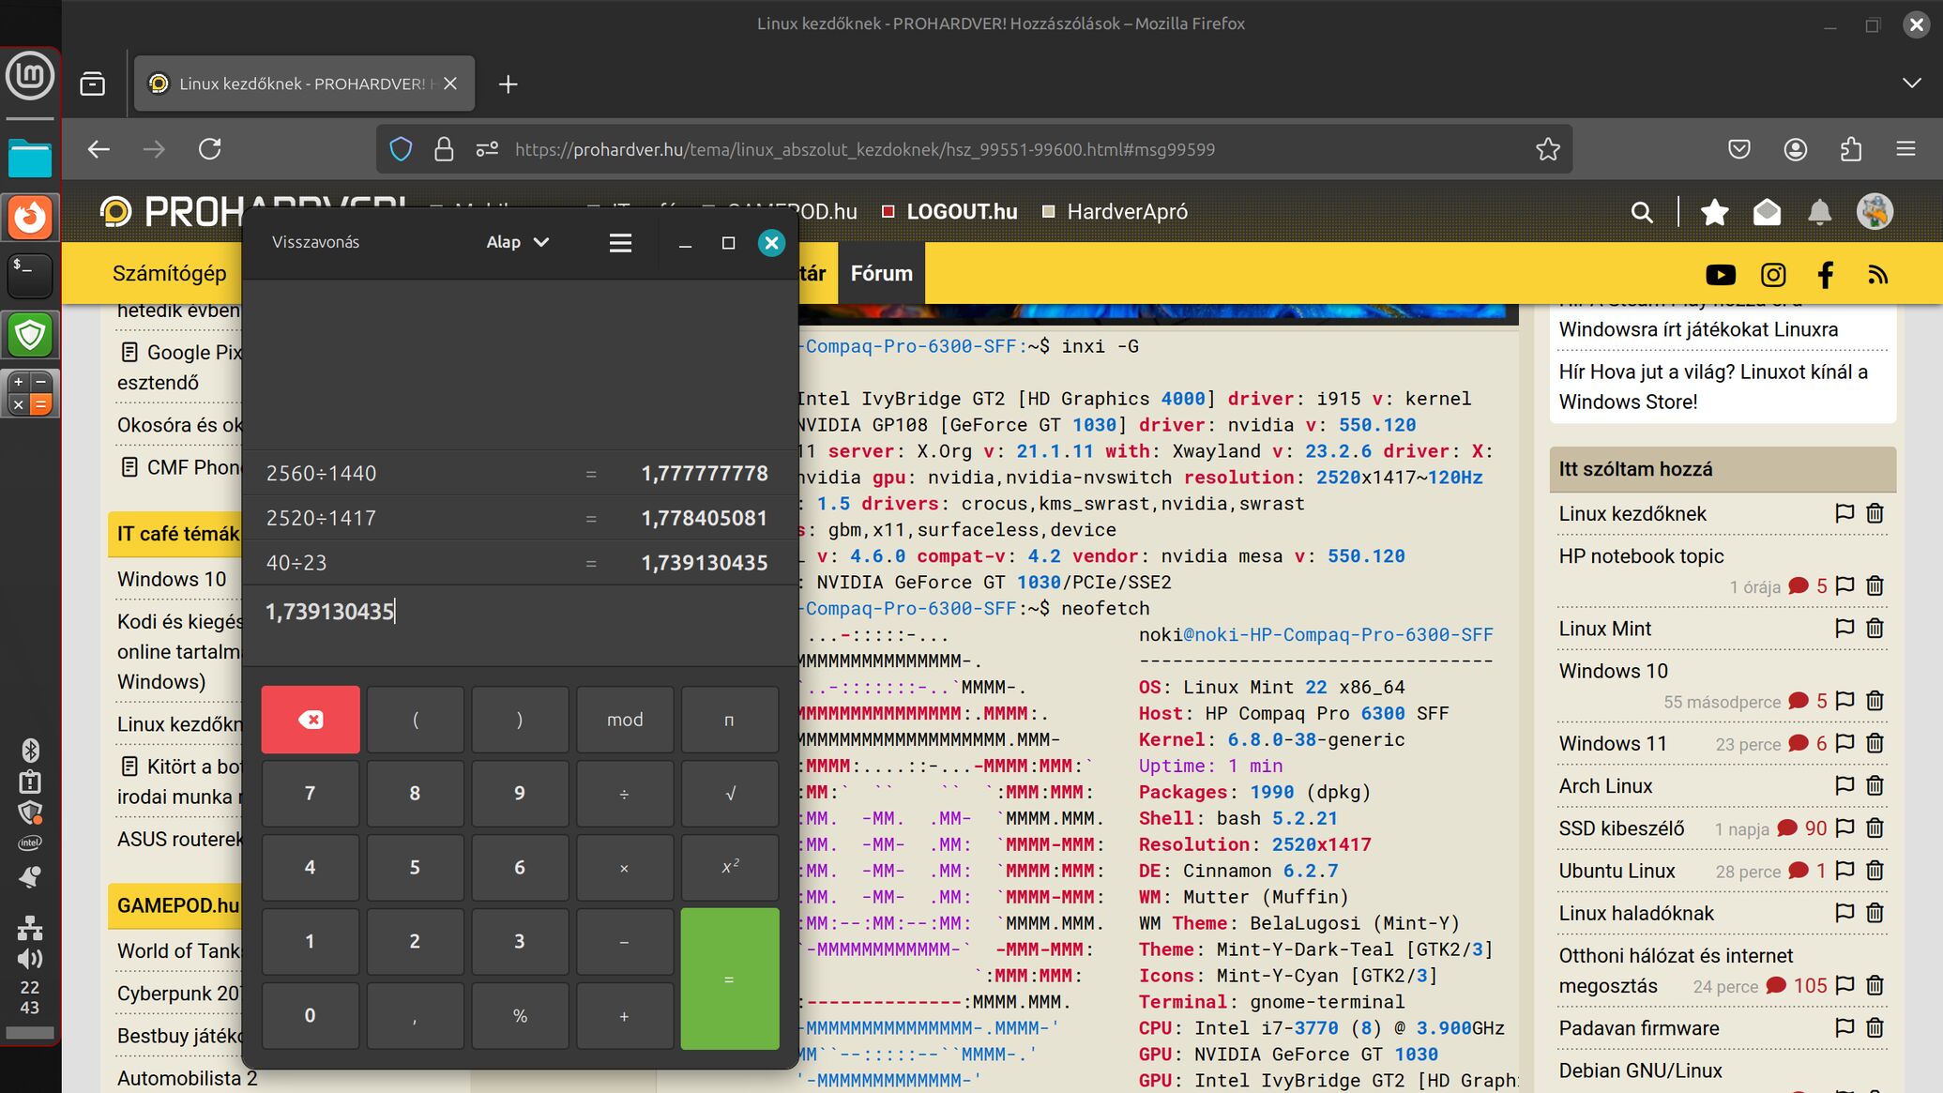Open the Fórum menu tab
Image resolution: width=1943 pixels, height=1093 pixels.
point(882,273)
